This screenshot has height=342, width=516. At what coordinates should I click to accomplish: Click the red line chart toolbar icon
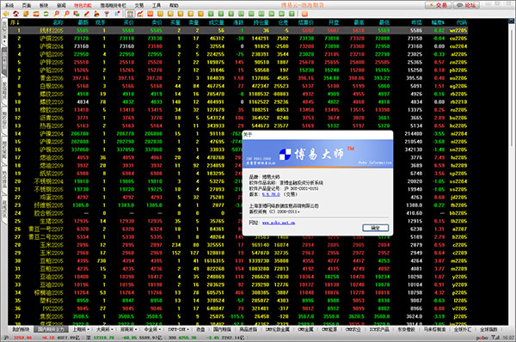(140, 14)
